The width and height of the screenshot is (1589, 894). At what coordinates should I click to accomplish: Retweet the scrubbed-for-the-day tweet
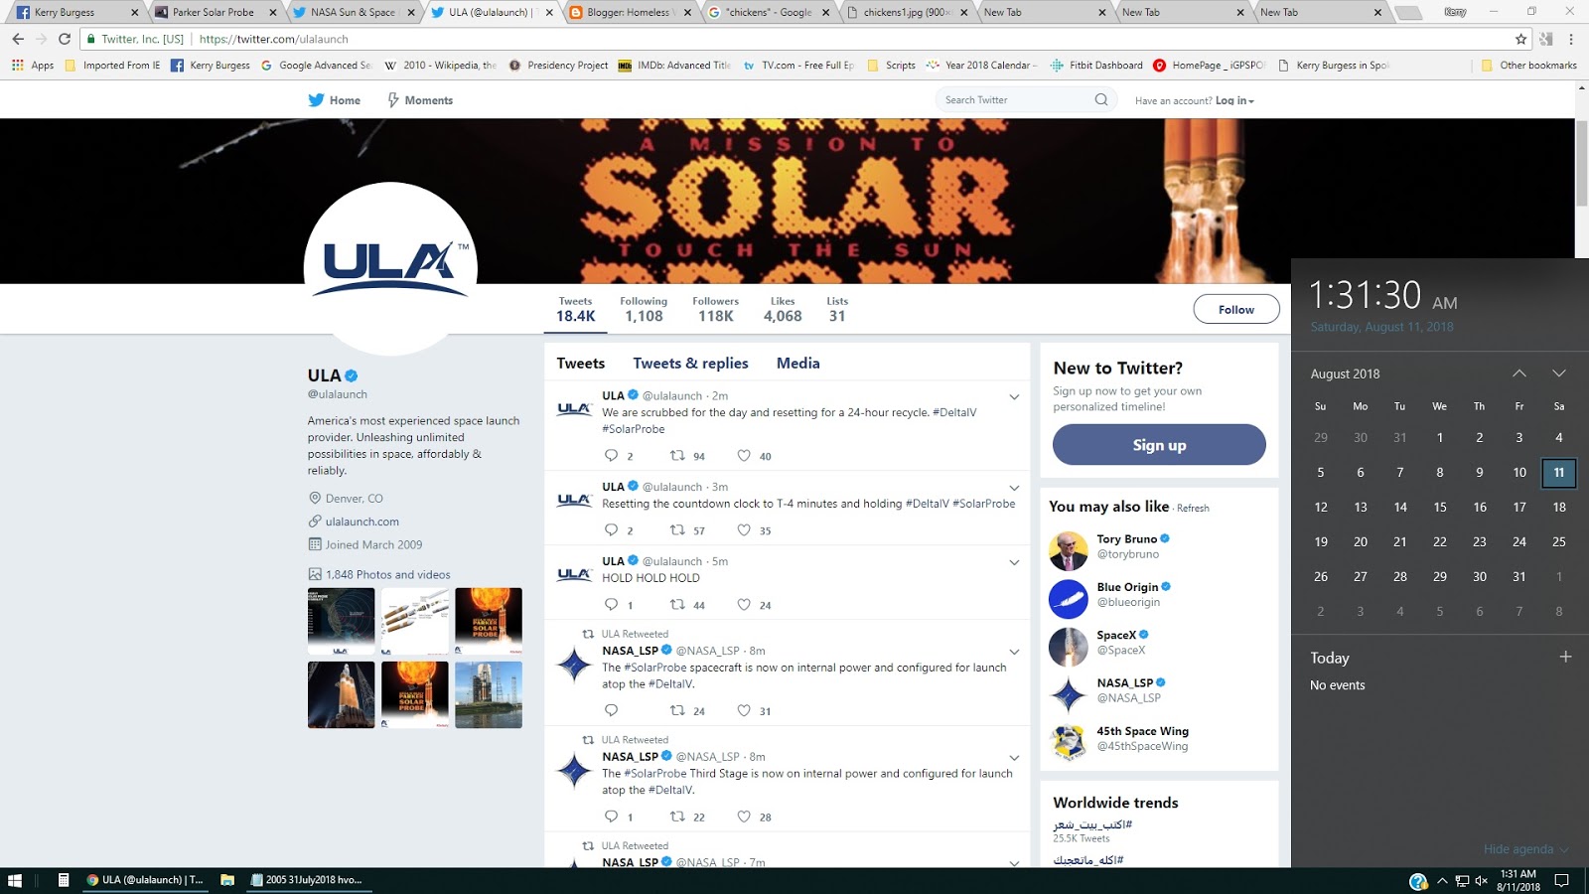[677, 456]
